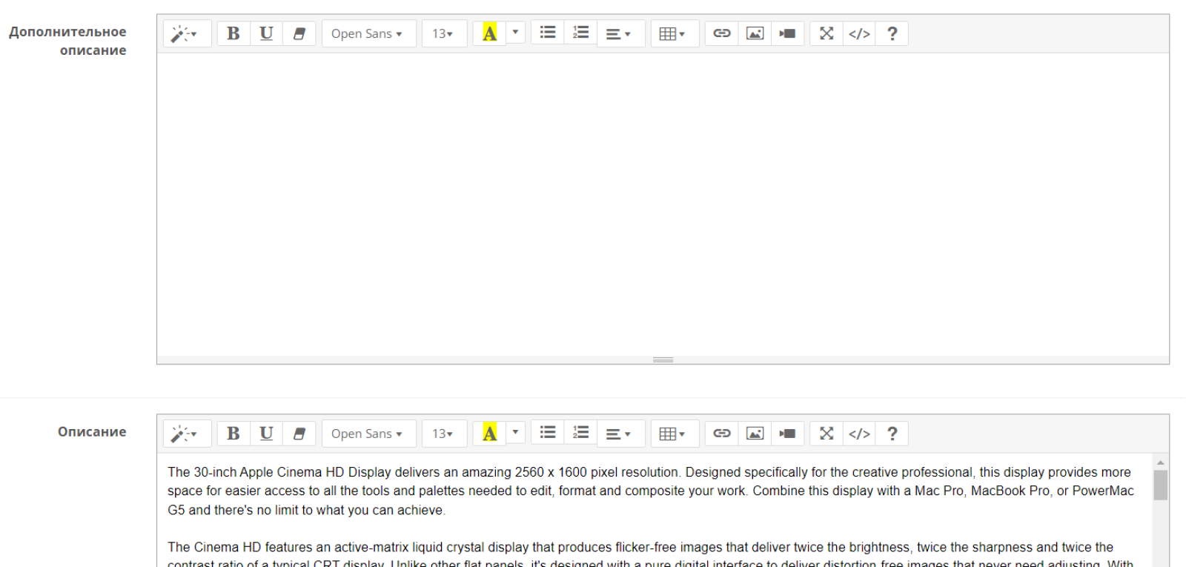The image size is (1186, 567).
Task: Open table insert dropdown in Дополнительное описание toolbar
Action: tap(675, 33)
